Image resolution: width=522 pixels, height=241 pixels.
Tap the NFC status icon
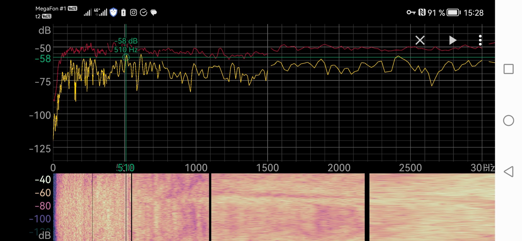(422, 12)
